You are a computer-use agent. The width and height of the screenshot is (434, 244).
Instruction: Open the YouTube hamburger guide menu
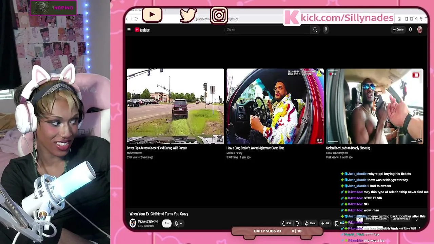point(129,30)
